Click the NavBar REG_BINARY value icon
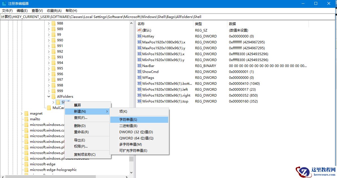The width and height of the screenshot is (337, 178). pos(139,66)
